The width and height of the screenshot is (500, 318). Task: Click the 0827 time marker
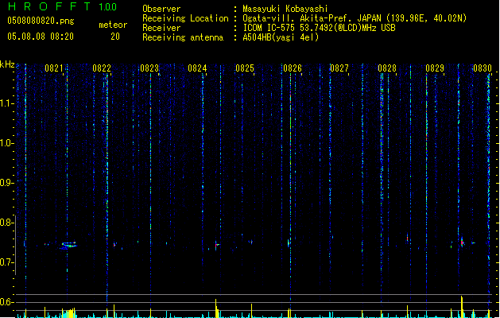339,68
